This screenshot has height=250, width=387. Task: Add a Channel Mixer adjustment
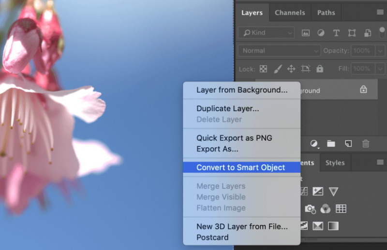pos(326,208)
